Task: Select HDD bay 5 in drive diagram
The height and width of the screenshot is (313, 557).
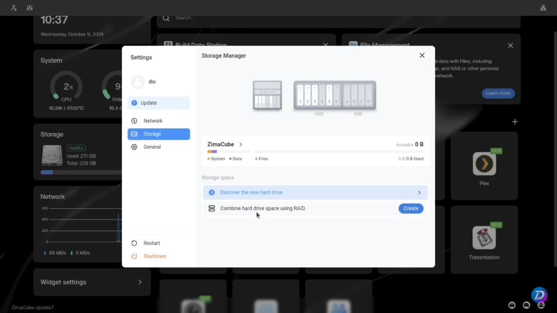Action: 329,96
